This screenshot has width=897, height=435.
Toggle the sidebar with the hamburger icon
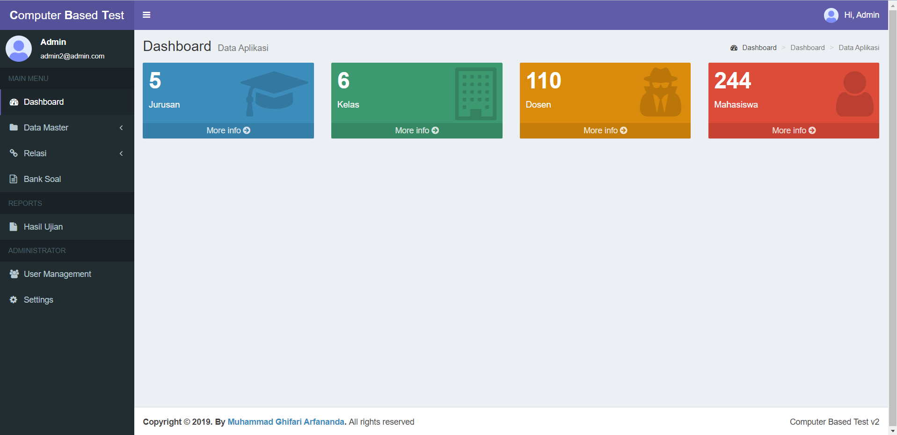click(146, 15)
